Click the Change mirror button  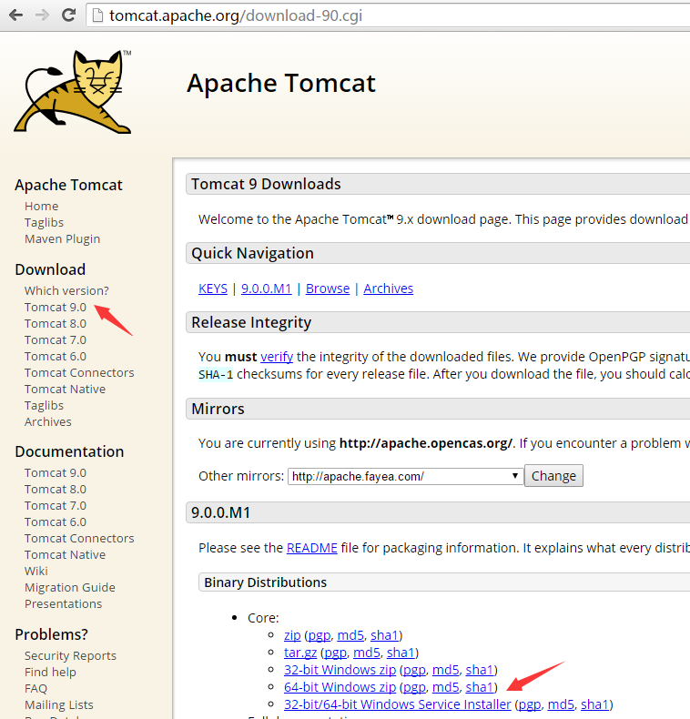(x=553, y=476)
